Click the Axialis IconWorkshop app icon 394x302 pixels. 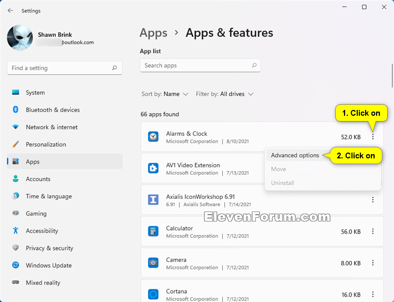(x=153, y=199)
